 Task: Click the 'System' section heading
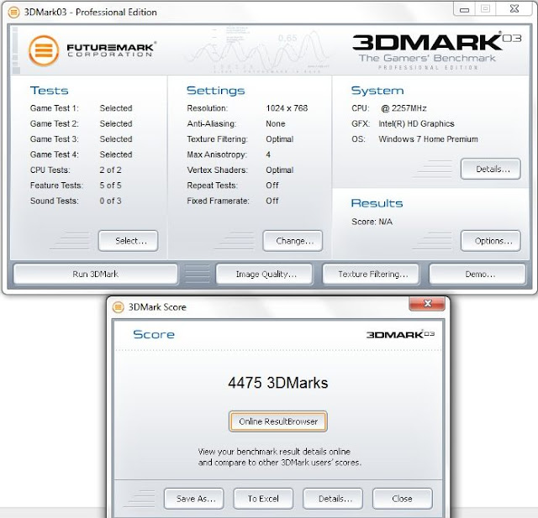377,91
